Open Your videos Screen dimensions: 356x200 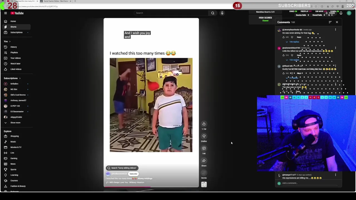[16, 58]
